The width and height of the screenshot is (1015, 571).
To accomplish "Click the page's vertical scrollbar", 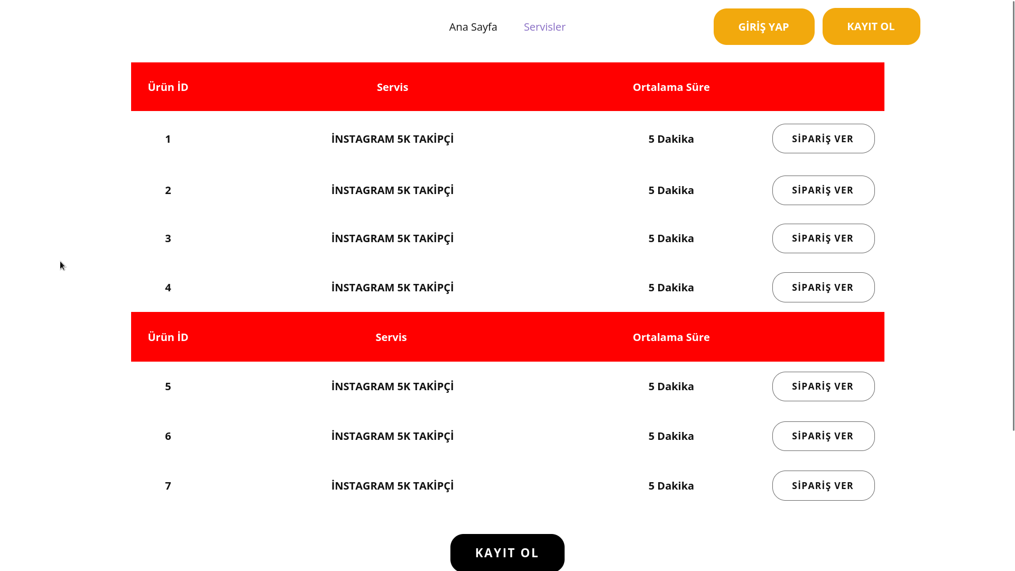I will click(1013, 216).
